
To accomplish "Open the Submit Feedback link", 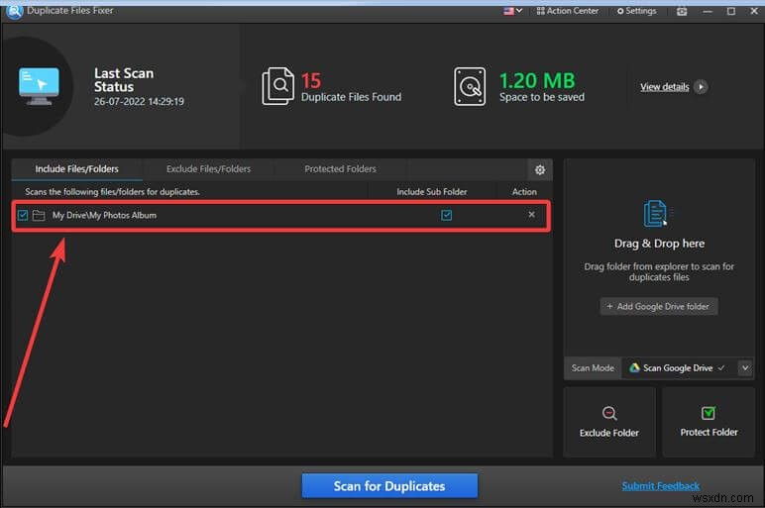I will [661, 486].
